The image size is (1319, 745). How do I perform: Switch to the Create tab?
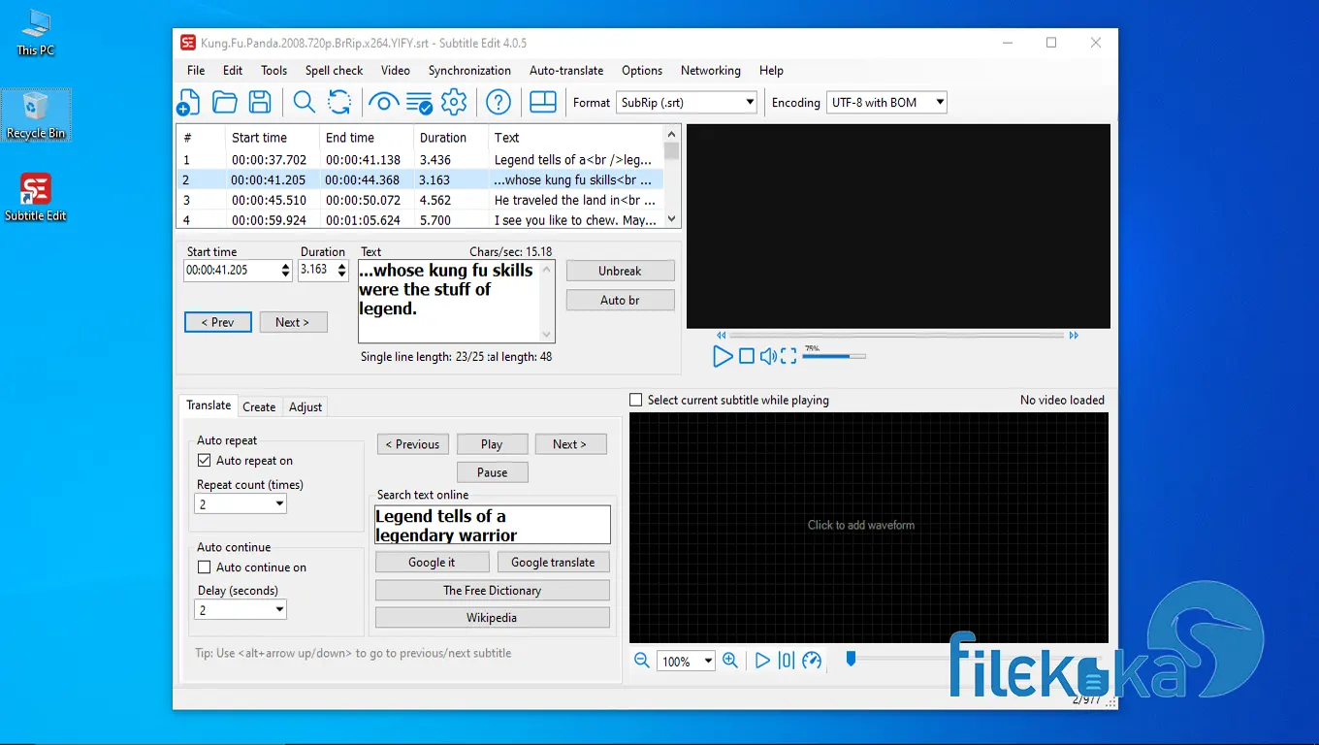tap(259, 407)
